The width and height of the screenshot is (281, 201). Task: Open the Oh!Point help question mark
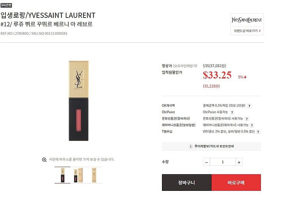pyautogui.click(x=232, y=112)
